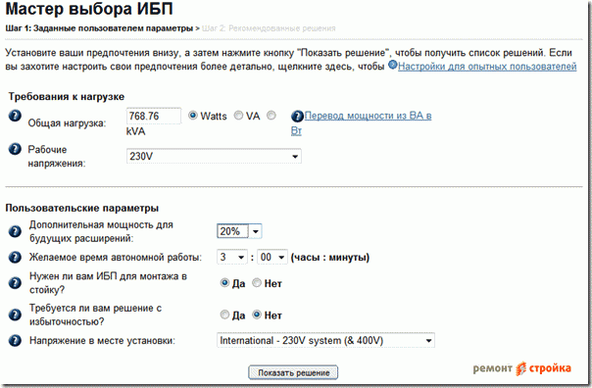
Task: Choose Да for redundancy solution question
Action: point(224,314)
